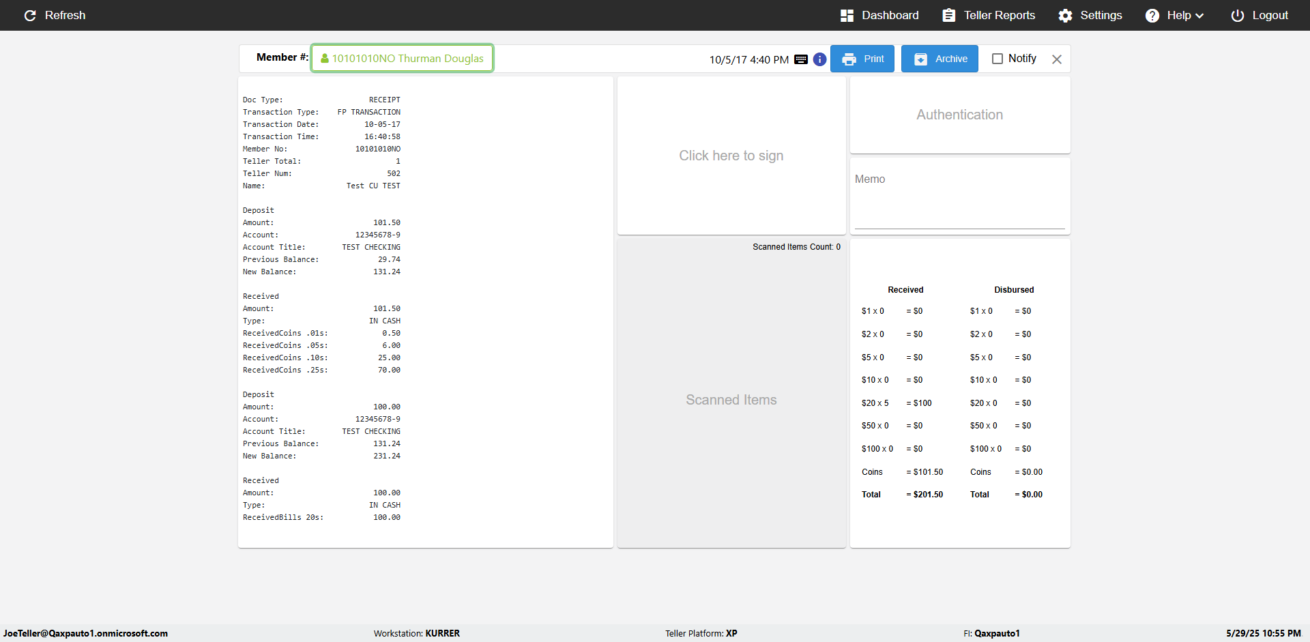Click the Received column header
The width and height of the screenshot is (1310, 642).
coord(905,290)
